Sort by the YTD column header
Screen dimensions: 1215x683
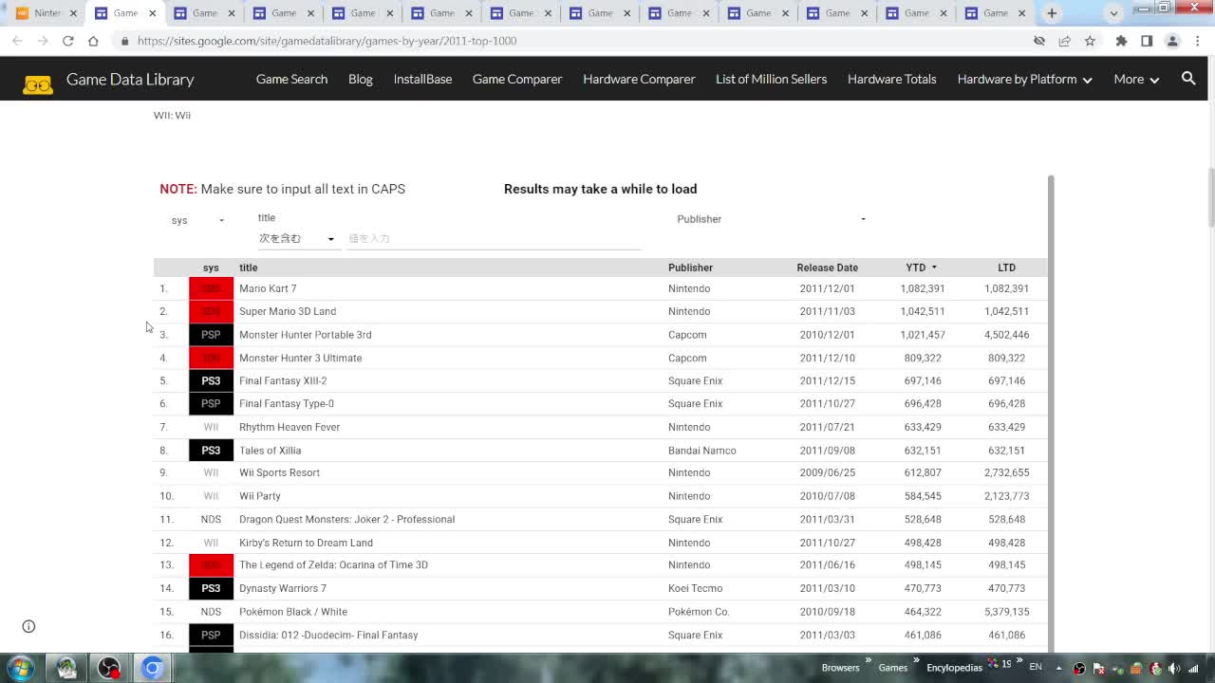[921, 268]
